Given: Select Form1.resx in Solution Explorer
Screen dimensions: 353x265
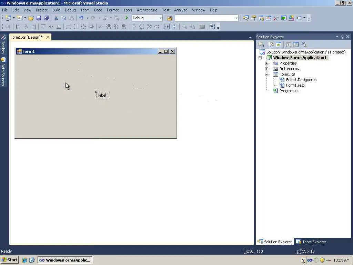Looking at the screenshot, I should [x=295, y=86].
